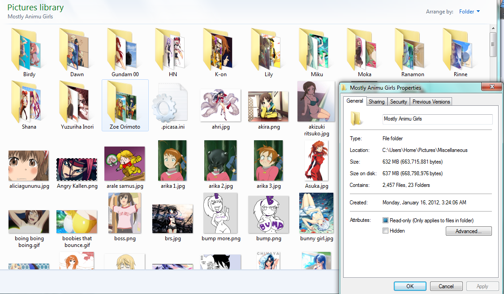Select Angry Kallen.png thumbnail
Image resolution: width=504 pixels, height=294 pixels.
[77, 169]
